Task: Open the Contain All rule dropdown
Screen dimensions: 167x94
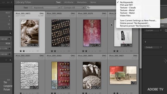Action: pyautogui.click(x=73, y=8)
